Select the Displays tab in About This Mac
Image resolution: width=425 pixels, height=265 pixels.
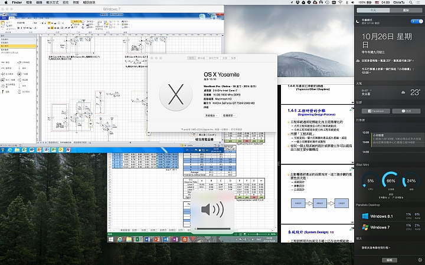tap(201, 58)
